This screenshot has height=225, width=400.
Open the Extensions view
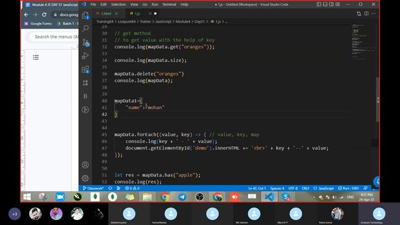coord(86,69)
